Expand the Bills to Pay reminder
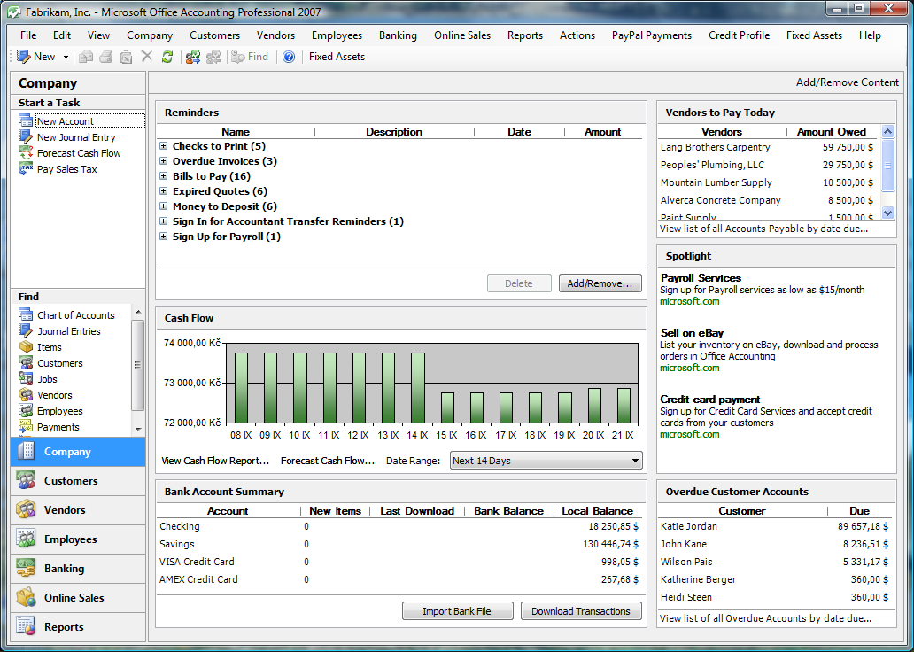This screenshot has width=914, height=652. (164, 176)
